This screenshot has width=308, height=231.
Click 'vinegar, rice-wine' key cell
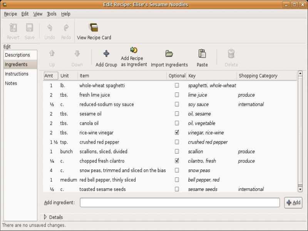pyautogui.click(x=206, y=132)
